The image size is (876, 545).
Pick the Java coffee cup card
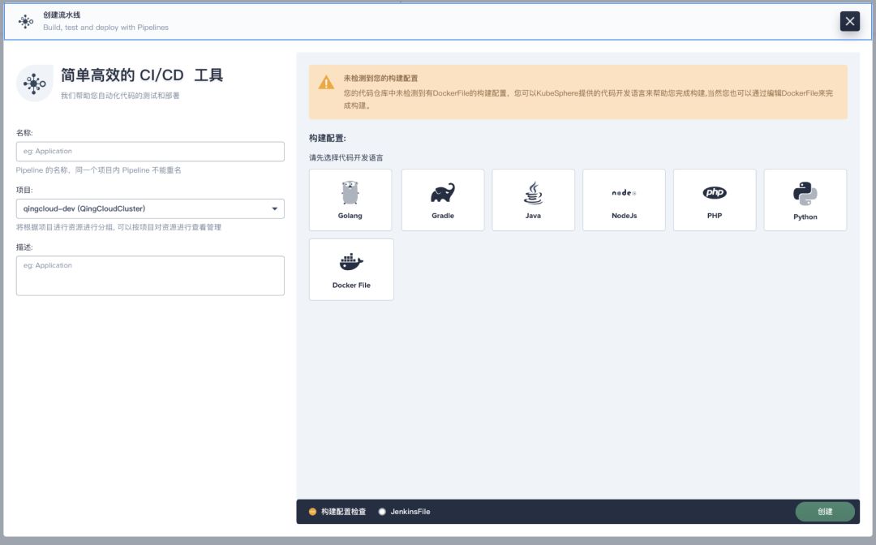[x=533, y=200]
